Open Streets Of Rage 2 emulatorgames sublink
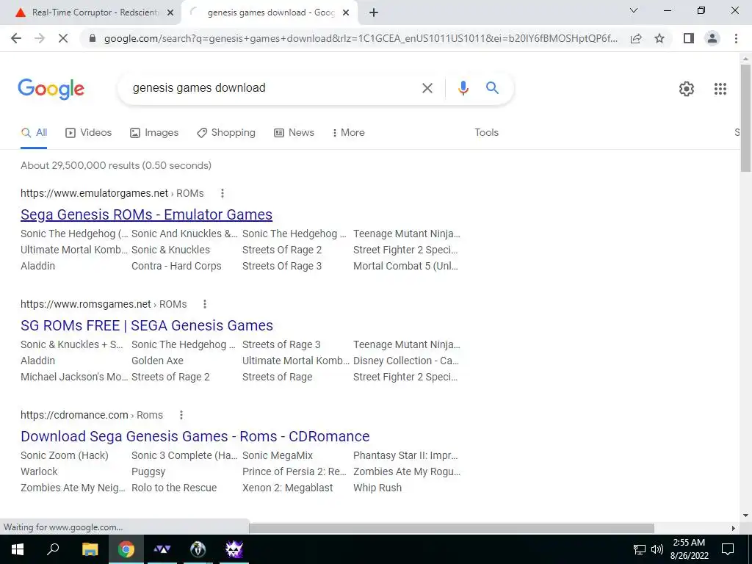The width and height of the screenshot is (752, 564). [x=282, y=250]
